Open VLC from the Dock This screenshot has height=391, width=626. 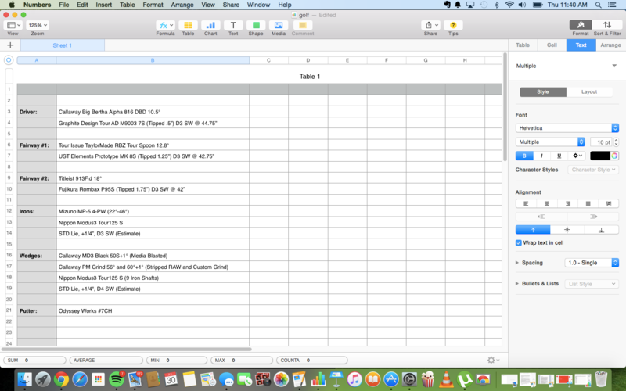pyautogui.click(x=446, y=379)
